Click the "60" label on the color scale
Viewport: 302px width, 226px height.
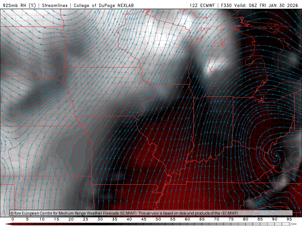coord(187,219)
